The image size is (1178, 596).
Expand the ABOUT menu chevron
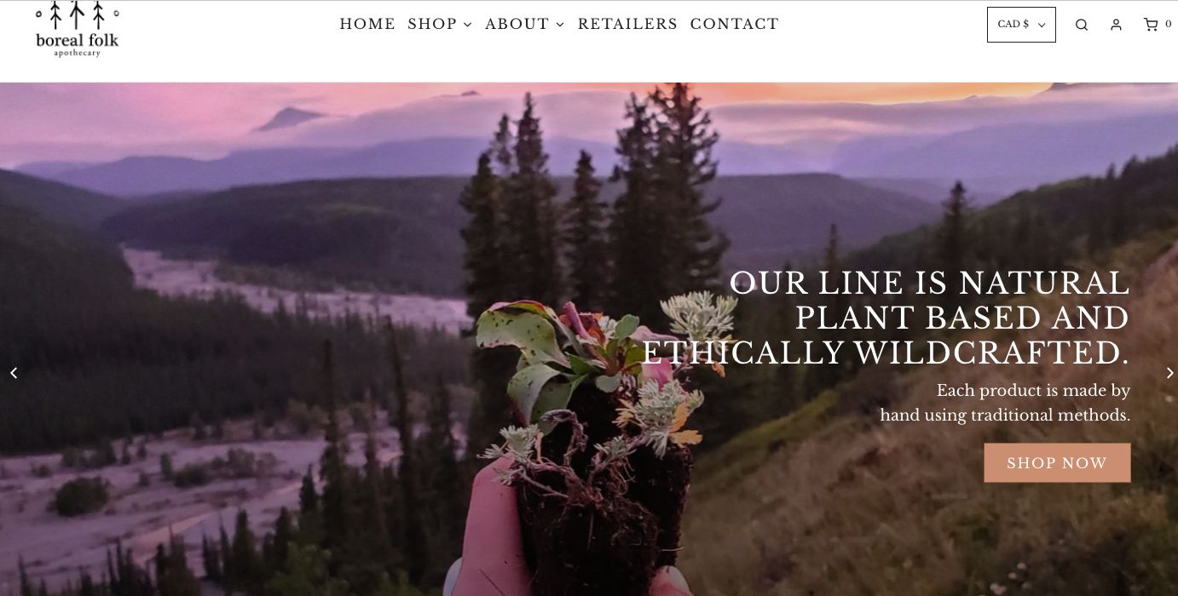[560, 25]
